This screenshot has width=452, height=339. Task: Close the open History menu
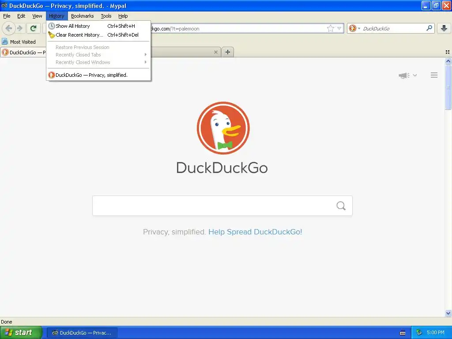[x=56, y=16]
